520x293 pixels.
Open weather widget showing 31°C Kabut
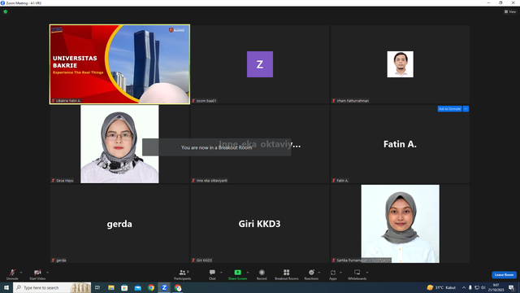coord(441,287)
